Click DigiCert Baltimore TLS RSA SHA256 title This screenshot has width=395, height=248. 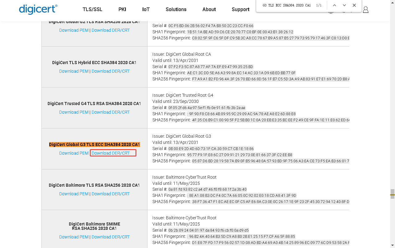pyautogui.click(x=94, y=185)
